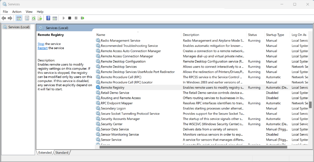Click the Pause Service toolbar button

click(x=76, y=18)
